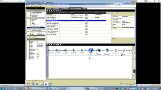Viewport: 161px width, 90px height.
Task: Select the Purge ERROR_LOG Table flow row
Action: pyautogui.click(x=76, y=25)
